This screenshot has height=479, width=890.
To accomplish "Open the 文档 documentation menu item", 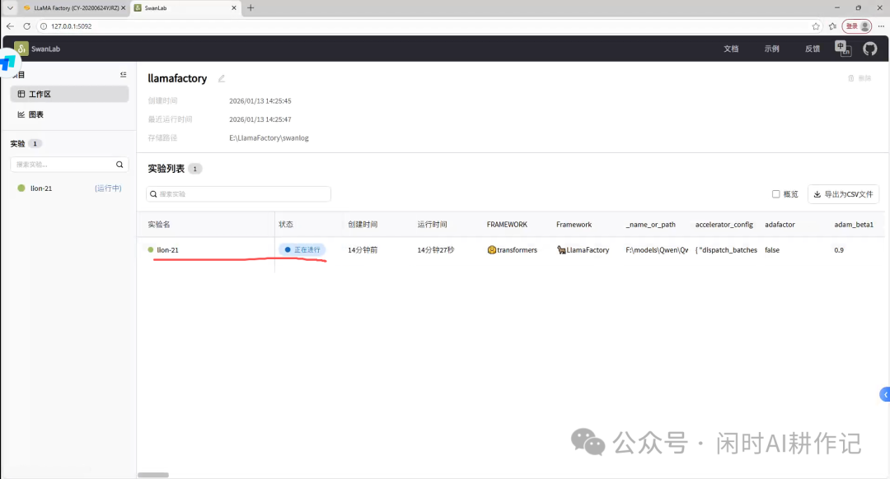I will pyautogui.click(x=730, y=49).
